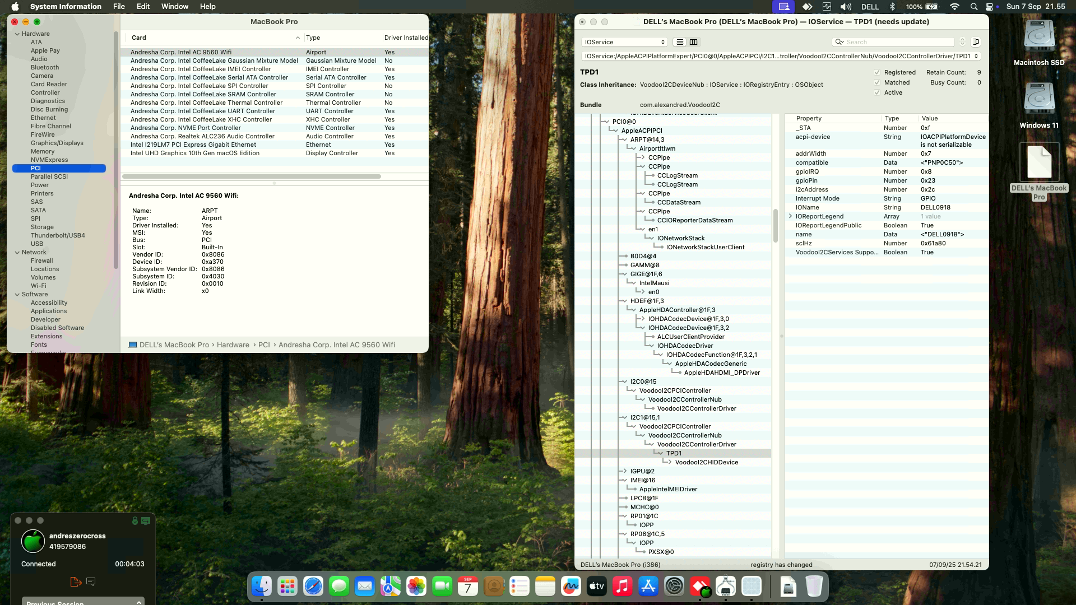
Task: Open App Store from the Dock
Action: coord(648,587)
